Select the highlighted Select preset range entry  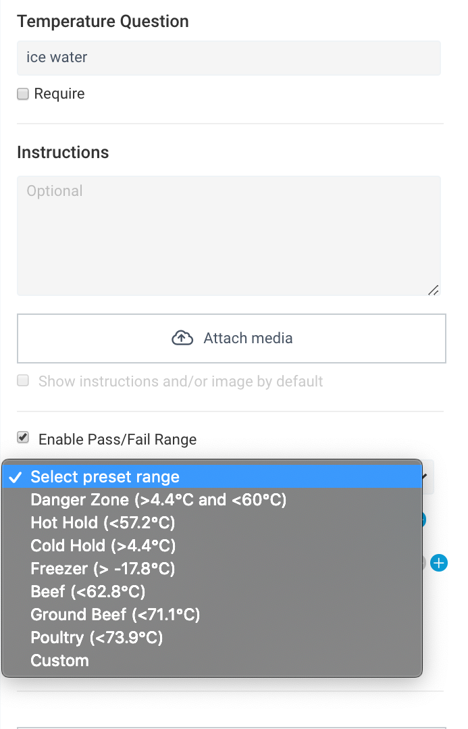click(x=105, y=476)
